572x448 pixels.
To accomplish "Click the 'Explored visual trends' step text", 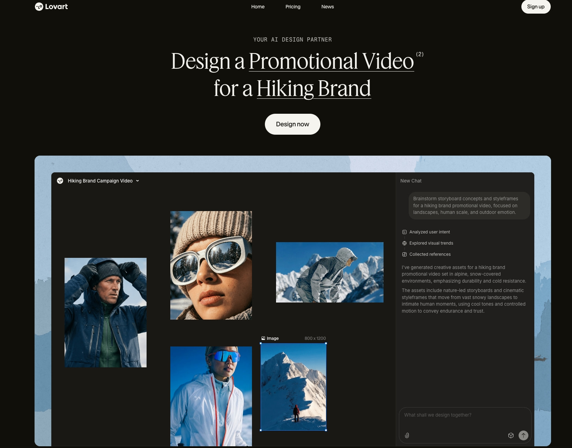I will click(x=431, y=243).
